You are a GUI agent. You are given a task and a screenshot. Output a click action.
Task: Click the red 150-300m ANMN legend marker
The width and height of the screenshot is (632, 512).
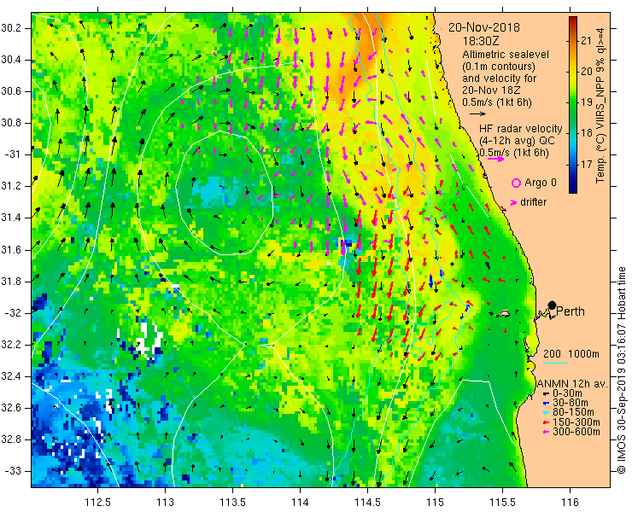pyautogui.click(x=546, y=422)
